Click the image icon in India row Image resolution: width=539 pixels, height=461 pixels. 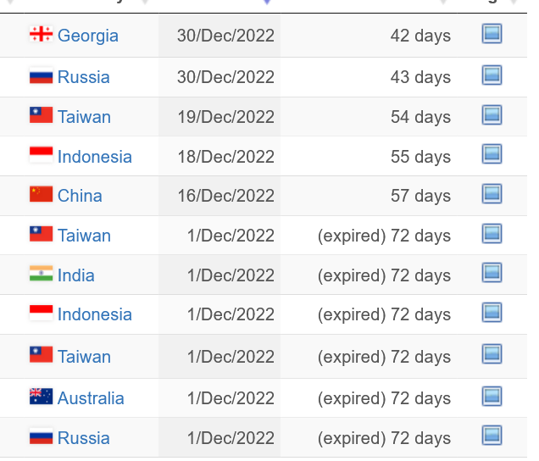[492, 273]
